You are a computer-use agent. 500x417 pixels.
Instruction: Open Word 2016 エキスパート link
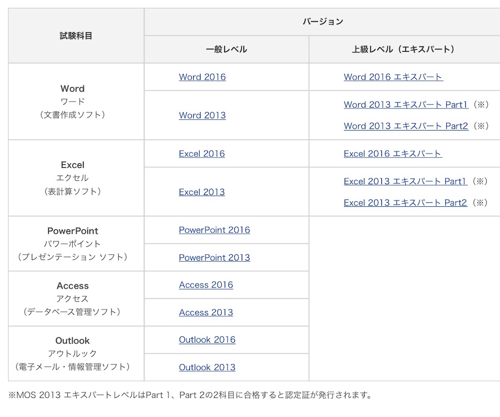(393, 77)
